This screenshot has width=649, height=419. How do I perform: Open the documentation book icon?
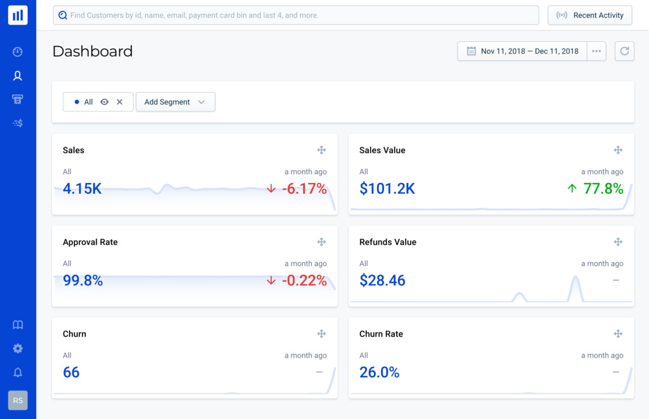tap(18, 325)
